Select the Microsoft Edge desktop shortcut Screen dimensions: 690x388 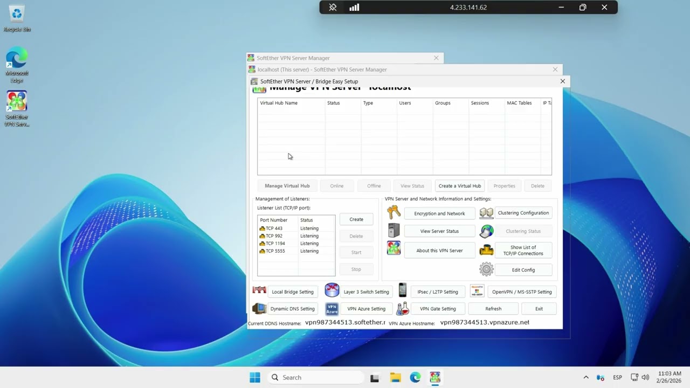tap(17, 65)
